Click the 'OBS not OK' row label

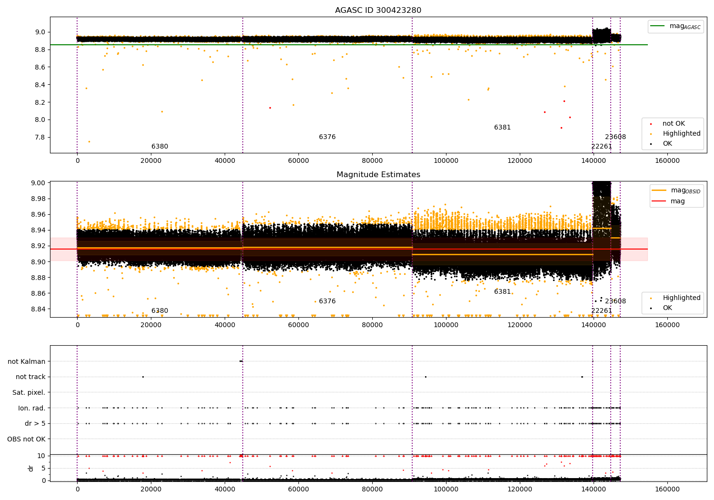point(27,440)
